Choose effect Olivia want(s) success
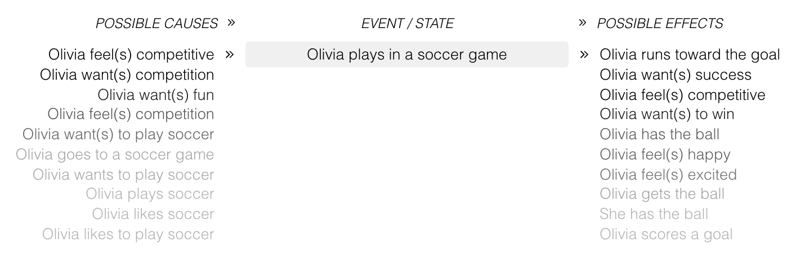This screenshot has height=265, width=796. pyautogui.click(x=676, y=75)
